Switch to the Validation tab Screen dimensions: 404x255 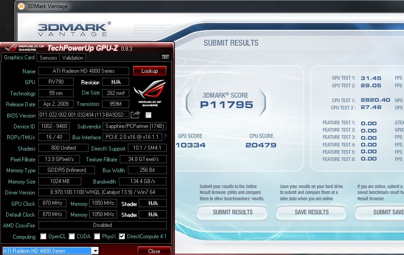tap(73, 58)
